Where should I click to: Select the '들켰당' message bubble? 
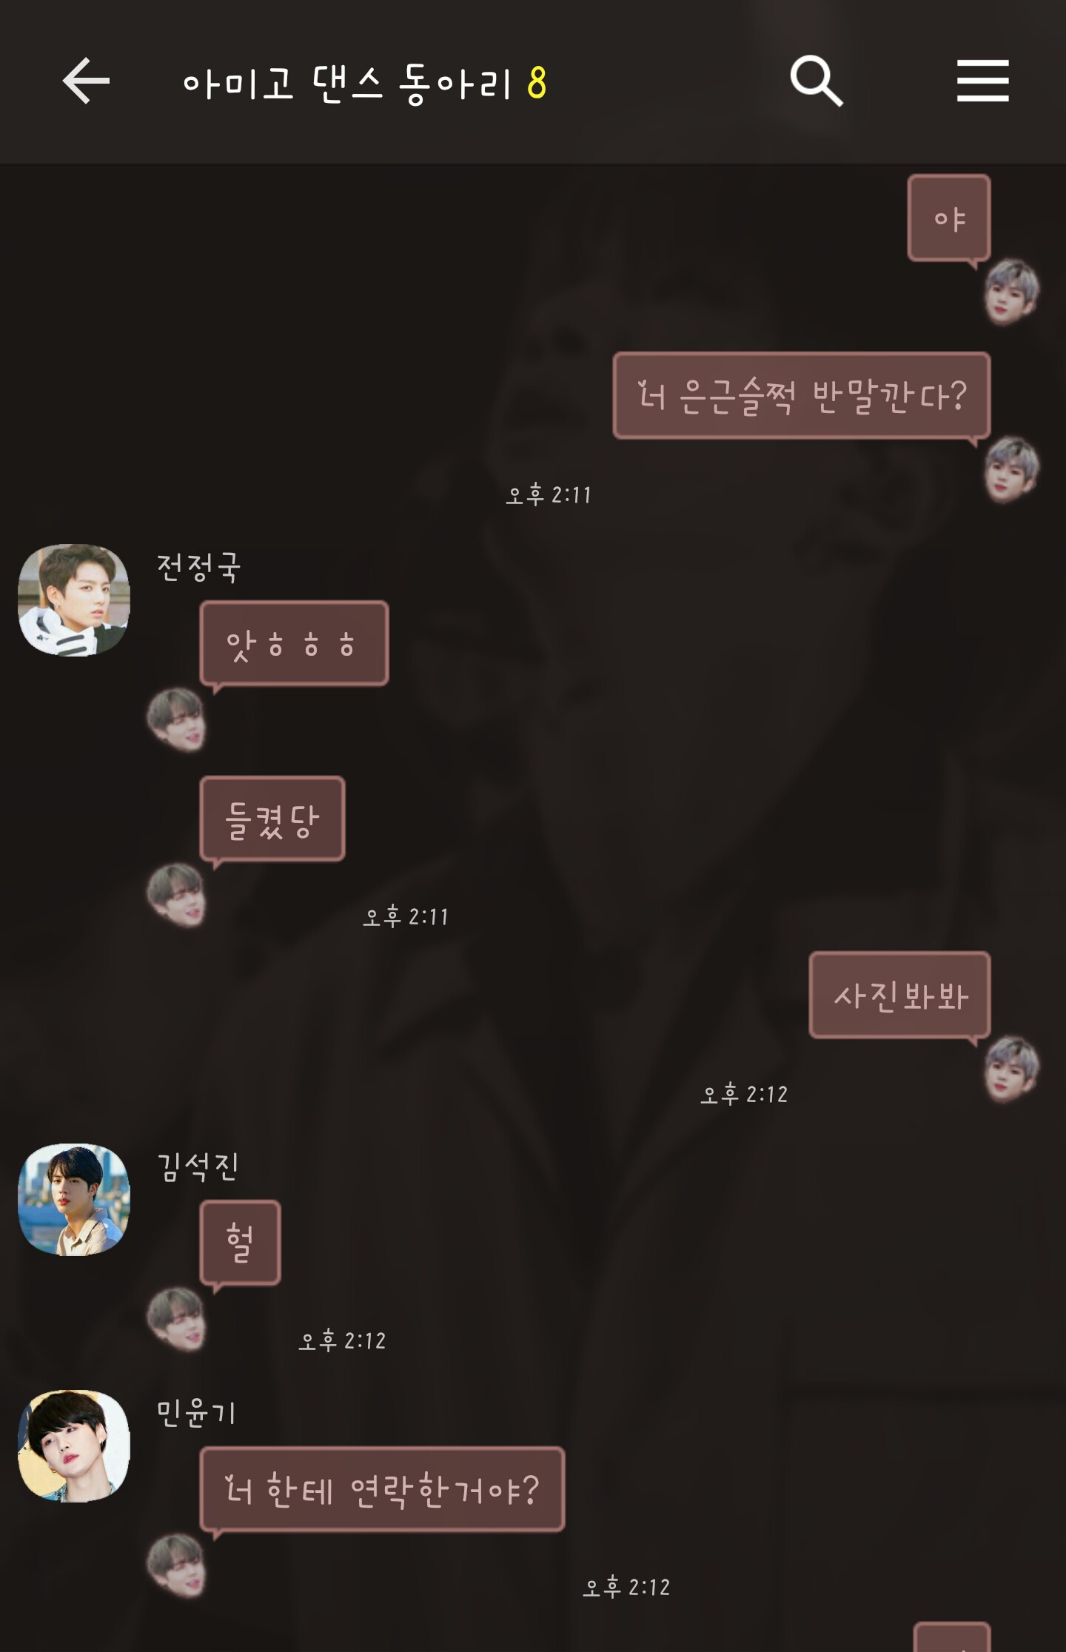point(272,819)
